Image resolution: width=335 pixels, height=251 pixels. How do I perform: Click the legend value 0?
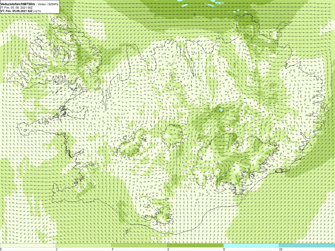pyautogui.click(x=1, y=249)
